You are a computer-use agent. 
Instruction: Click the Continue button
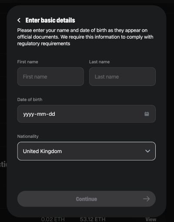(87, 199)
